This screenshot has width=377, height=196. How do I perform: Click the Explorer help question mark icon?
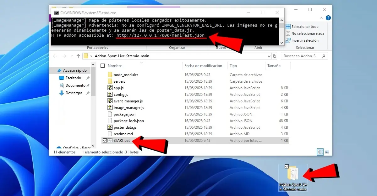328,18
